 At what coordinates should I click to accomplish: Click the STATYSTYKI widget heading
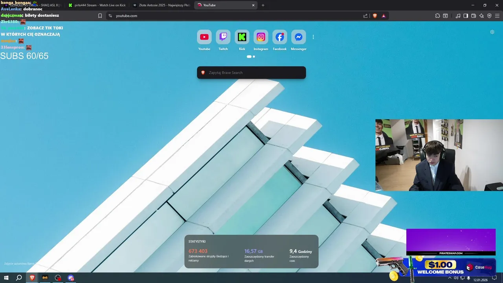[197, 241]
